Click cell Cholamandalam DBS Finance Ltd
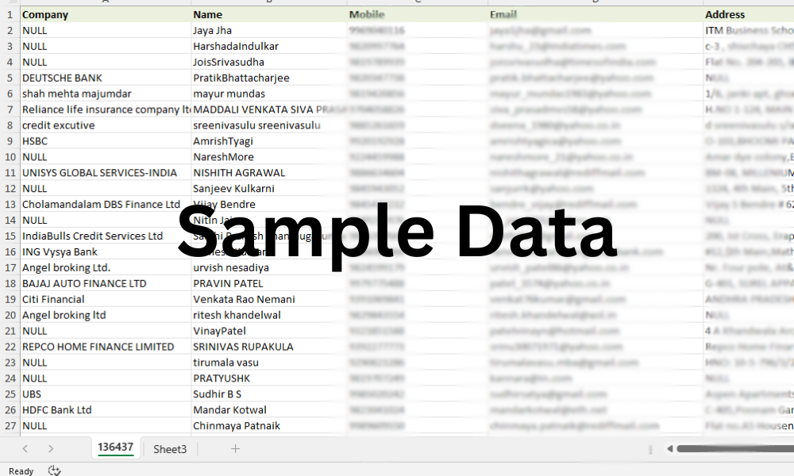794x476 pixels. [106, 205]
